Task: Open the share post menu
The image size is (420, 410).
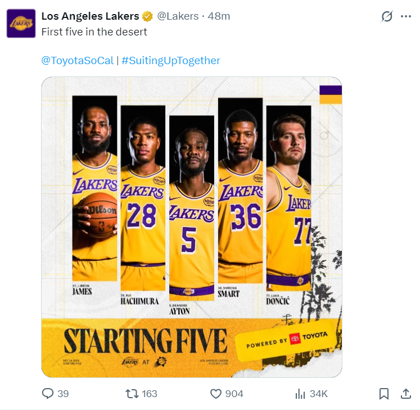Action: [405, 394]
